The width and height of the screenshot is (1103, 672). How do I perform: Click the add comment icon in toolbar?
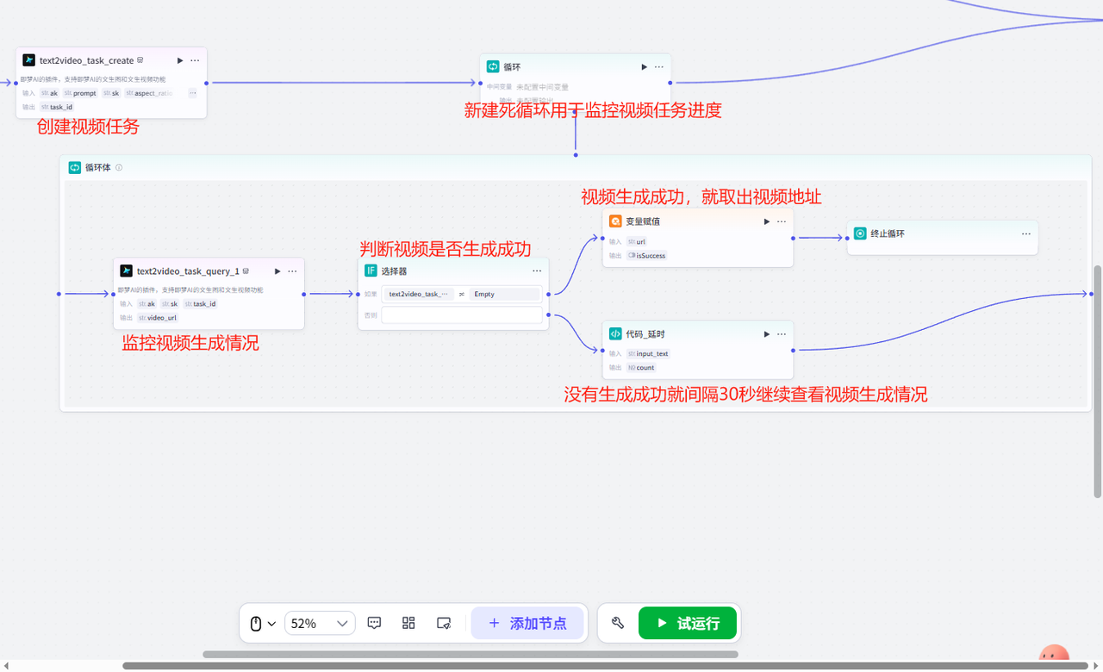point(374,623)
